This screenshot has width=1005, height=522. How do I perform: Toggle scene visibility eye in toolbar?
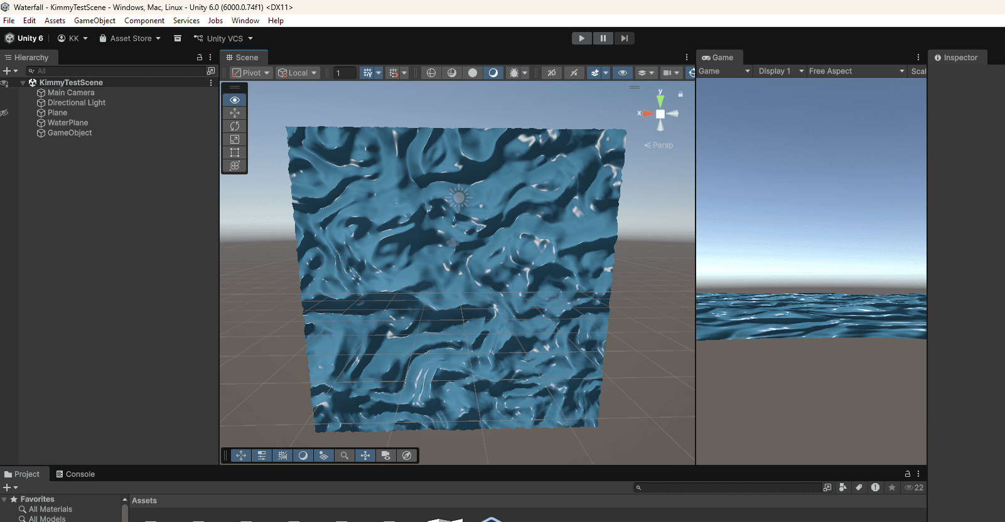[623, 73]
